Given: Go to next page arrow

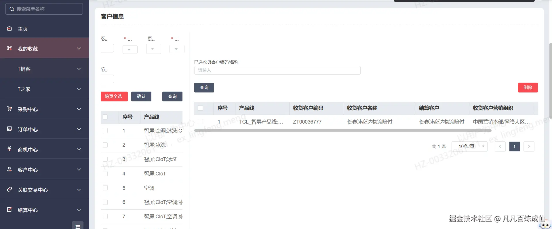Looking at the screenshot, I should [529, 146].
